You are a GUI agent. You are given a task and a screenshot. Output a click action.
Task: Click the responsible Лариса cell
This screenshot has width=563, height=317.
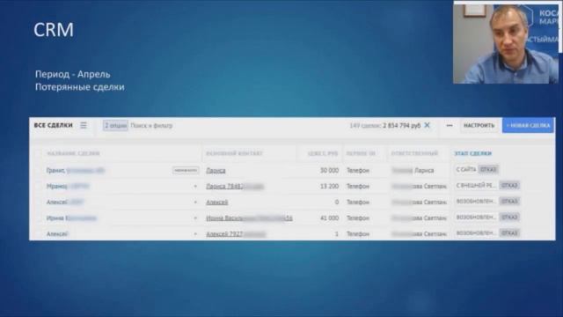[x=413, y=170]
